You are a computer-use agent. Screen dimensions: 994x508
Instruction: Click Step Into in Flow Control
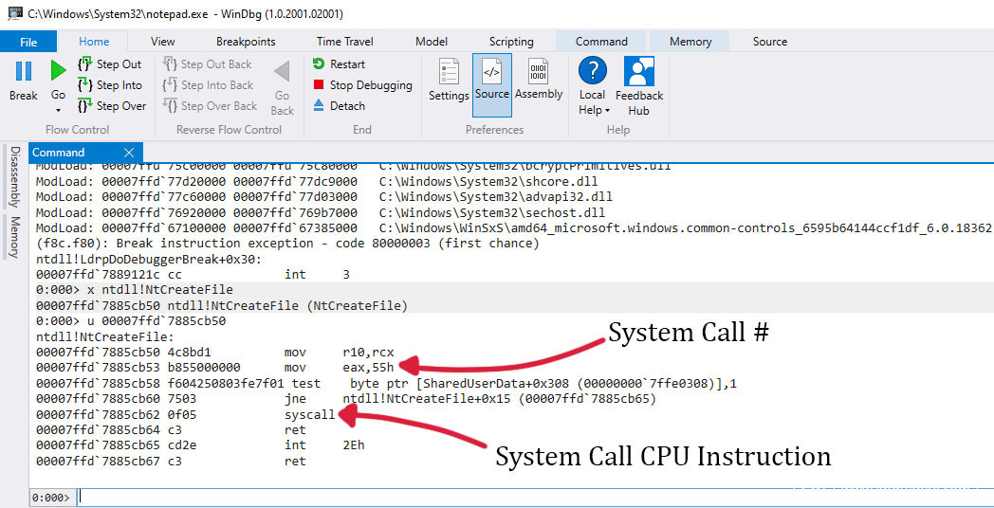[109, 85]
